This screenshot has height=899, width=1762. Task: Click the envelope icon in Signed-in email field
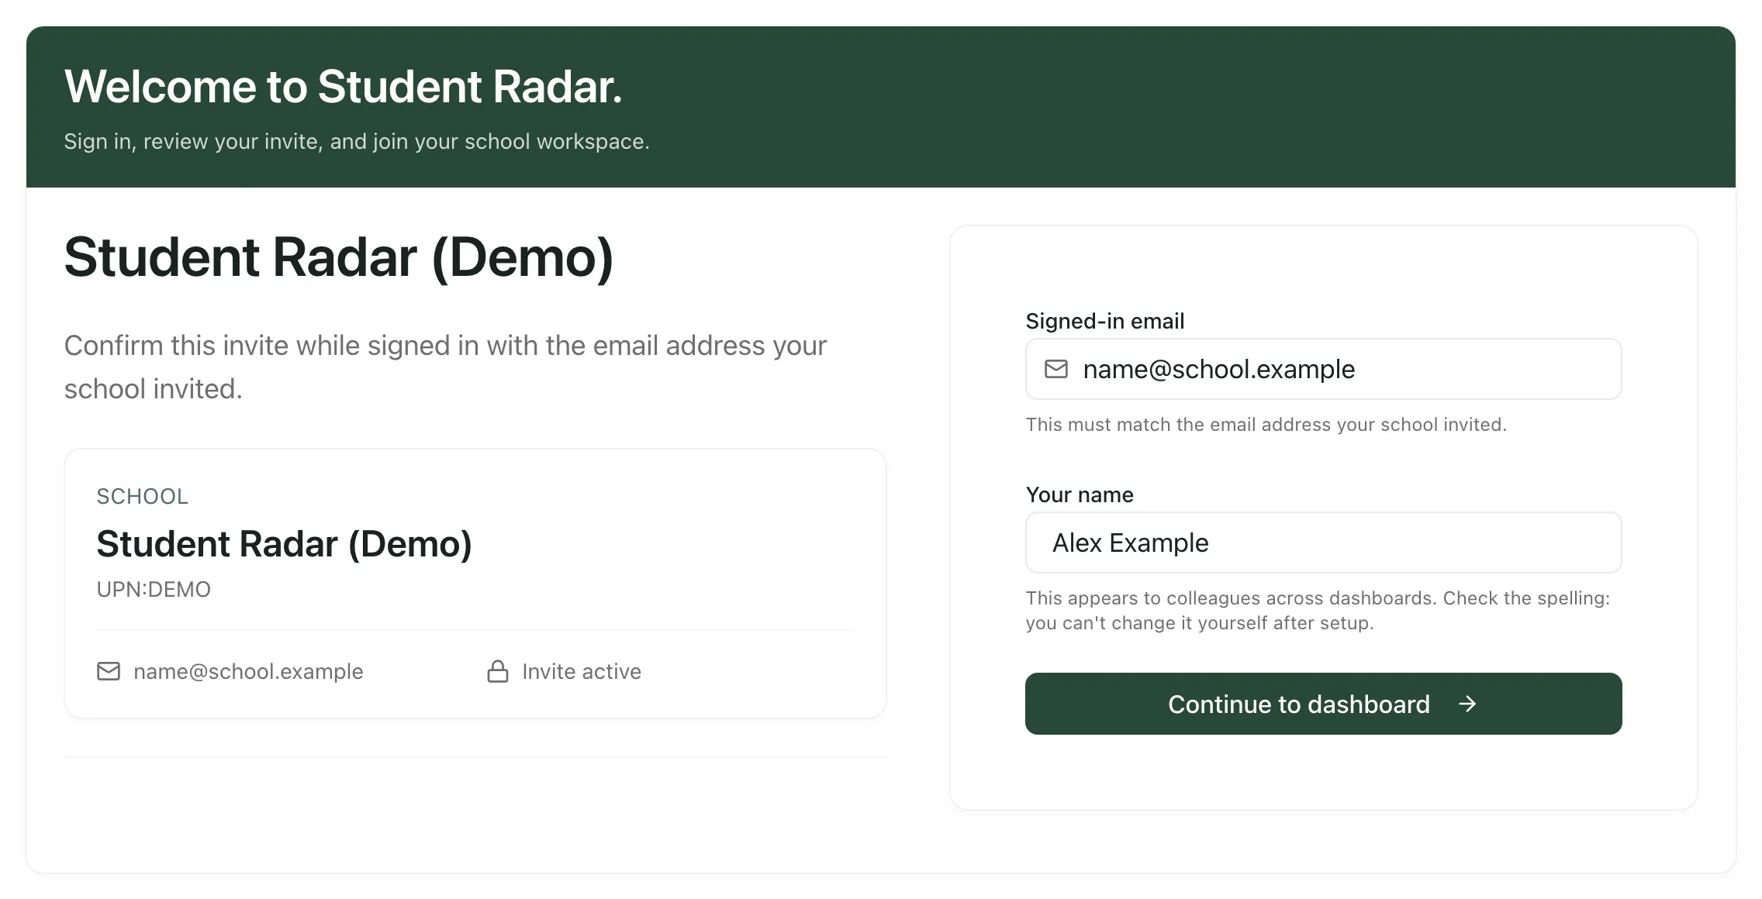point(1056,369)
